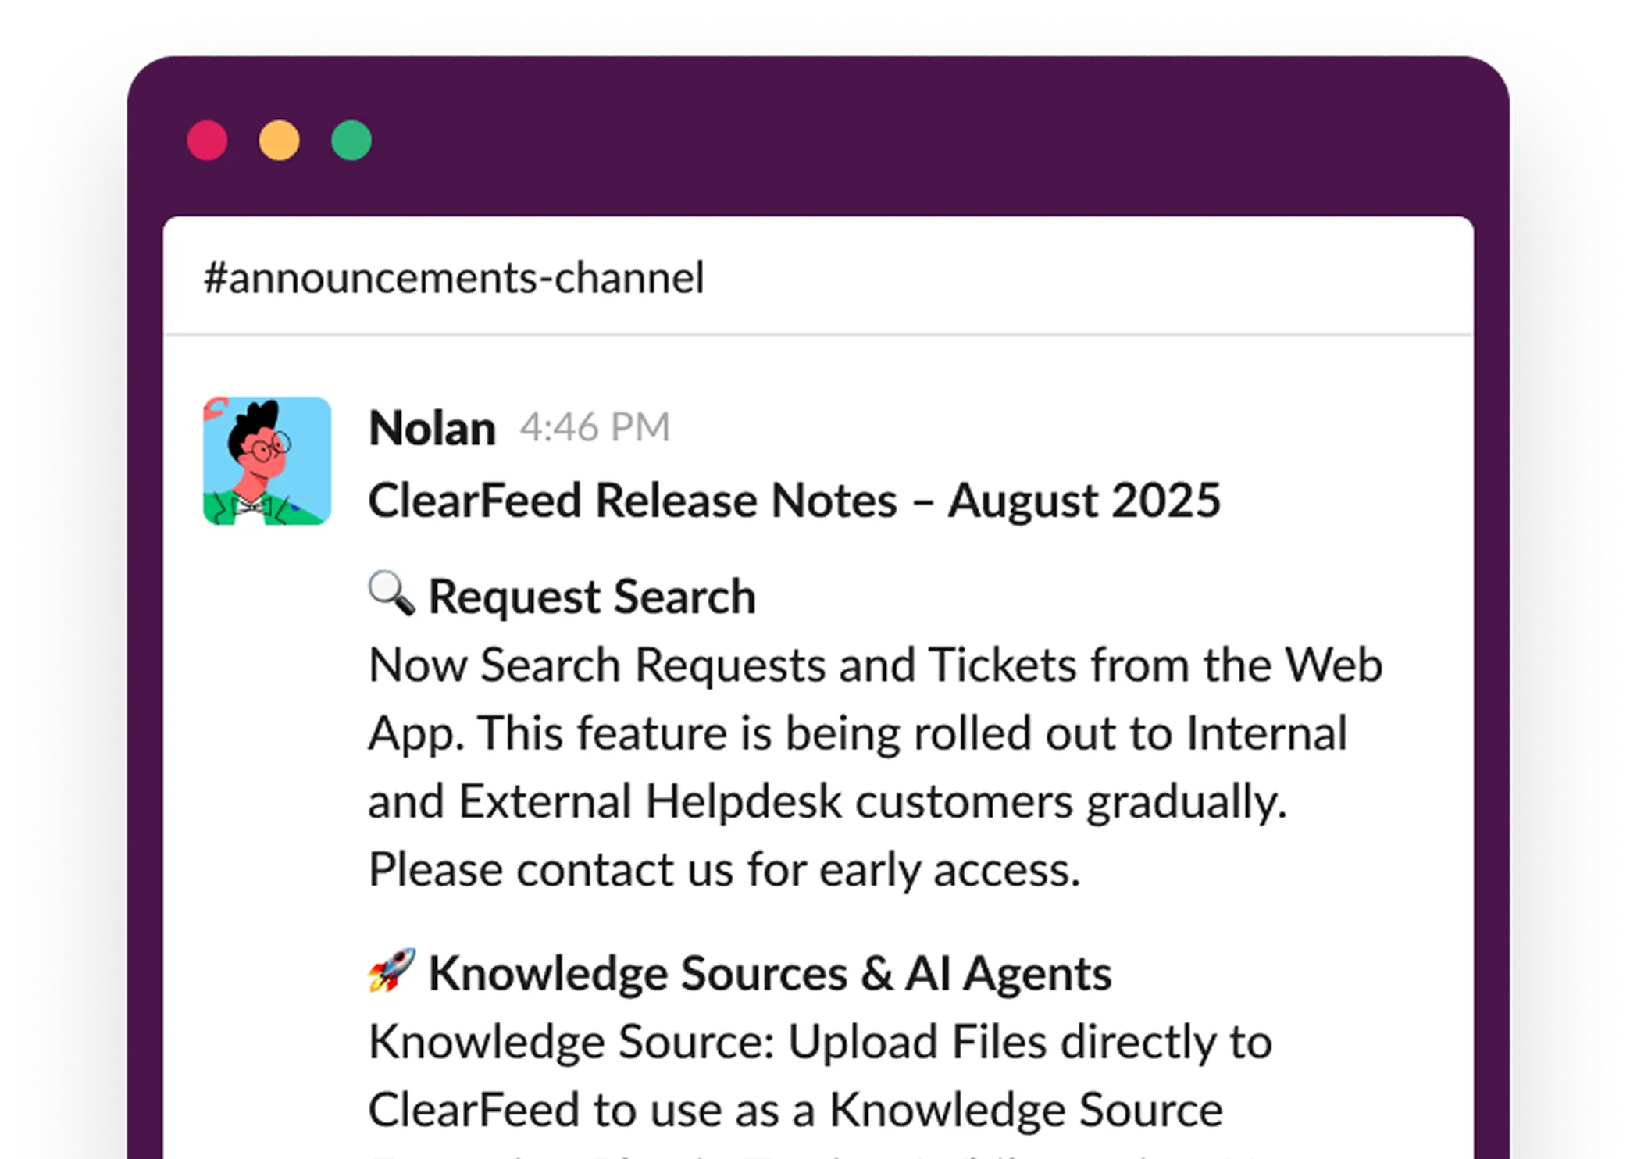Select the Request Search heading
1637x1159 pixels.
[x=592, y=597]
